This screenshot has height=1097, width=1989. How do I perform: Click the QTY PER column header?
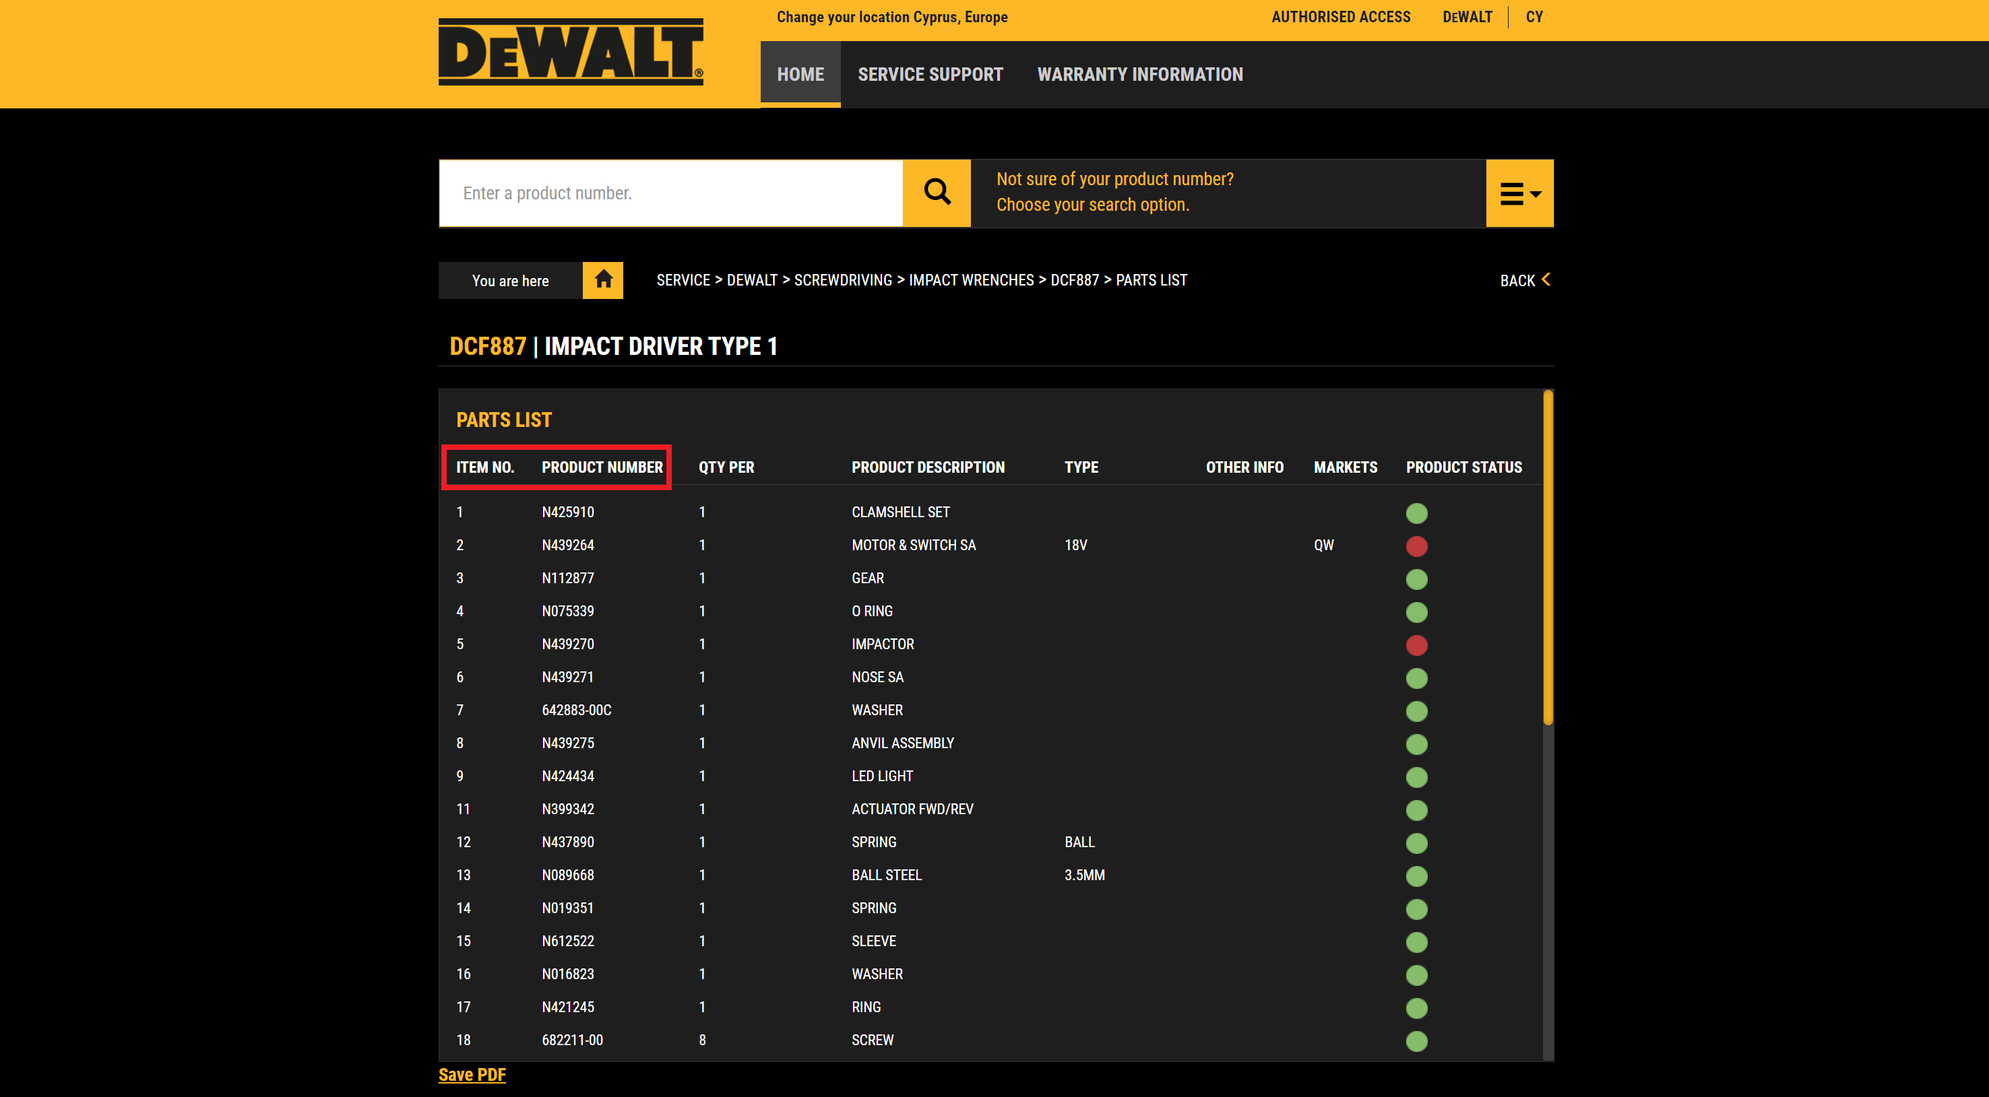click(x=726, y=467)
